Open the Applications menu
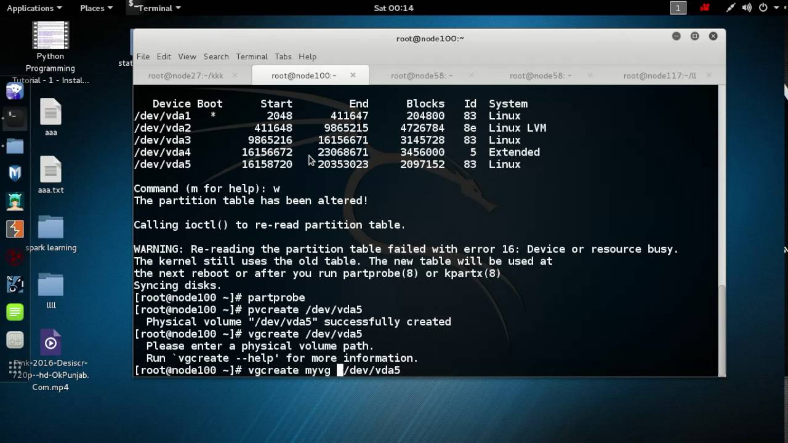Screen dimensions: 788x443 pos(34,8)
